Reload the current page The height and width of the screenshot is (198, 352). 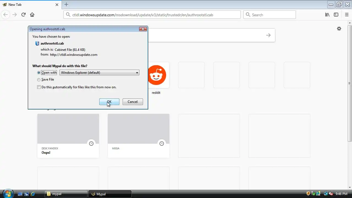[23, 15]
